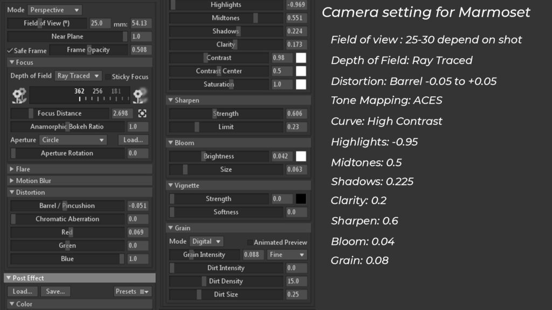Click the Sharpen Strength slider
Image resolution: width=552 pixels, height=310 pixels.
(226, 114)
